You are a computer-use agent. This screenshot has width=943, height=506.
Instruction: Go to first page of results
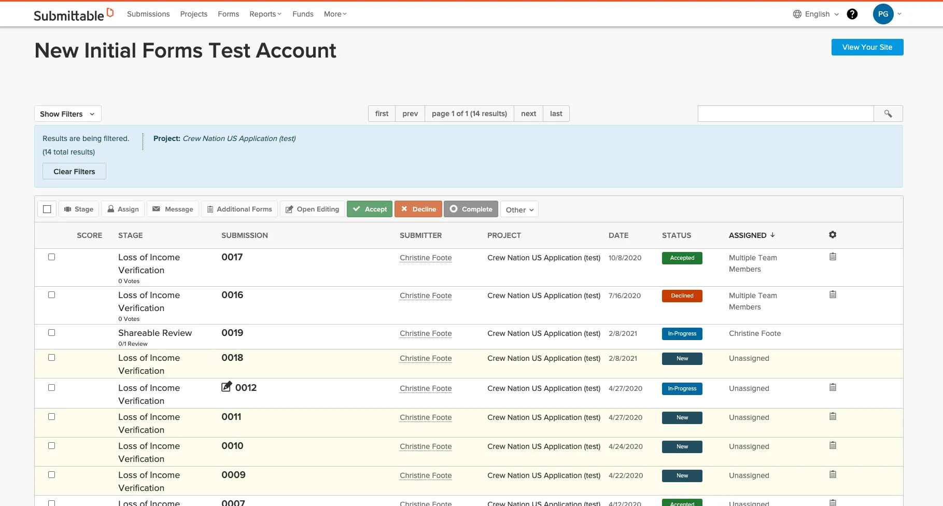coord(382,114)
